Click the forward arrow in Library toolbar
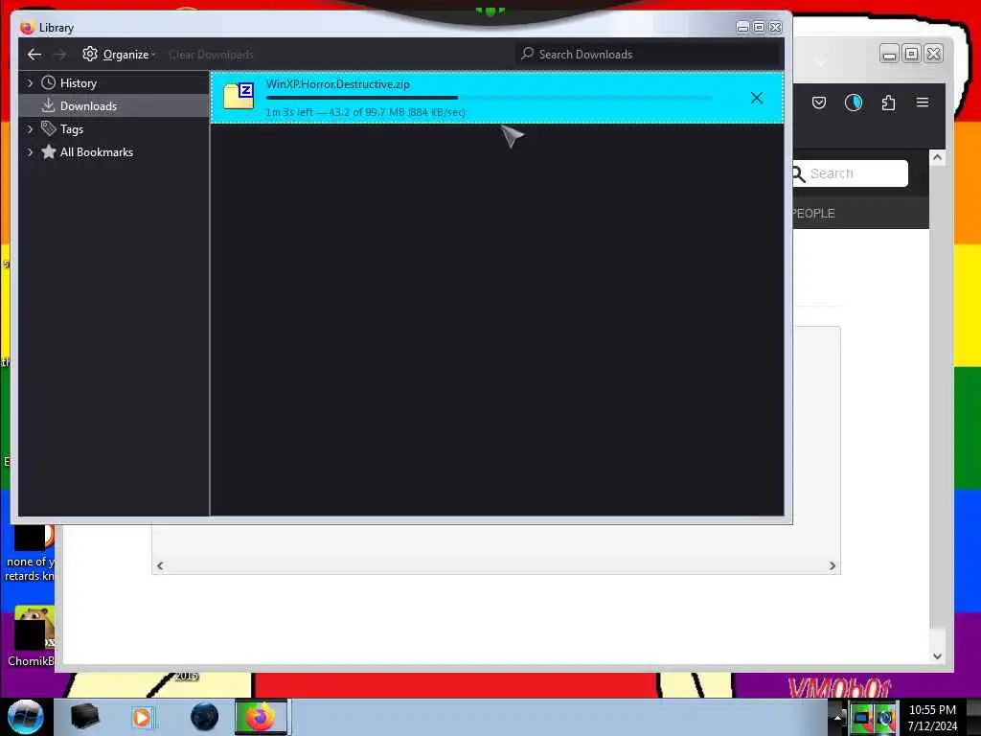This screenshot has width=981, height=736. (x=59, y=55)
